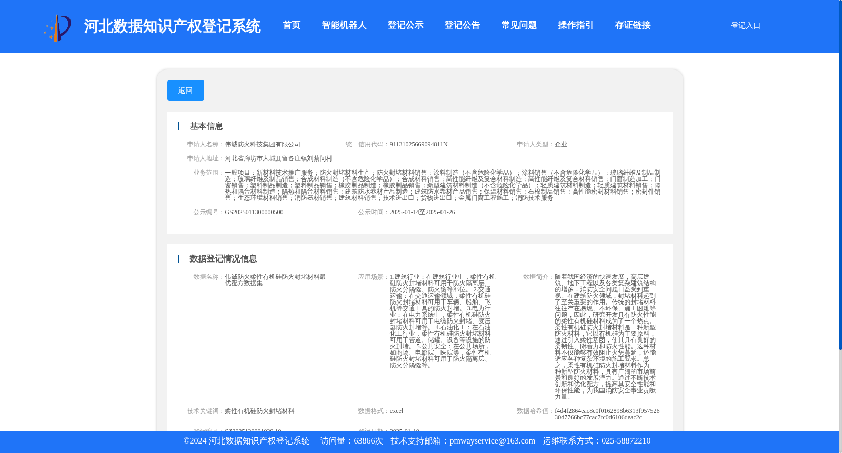Click the 应用场景 description text
The image size is (842, 453).
[442, 321]
